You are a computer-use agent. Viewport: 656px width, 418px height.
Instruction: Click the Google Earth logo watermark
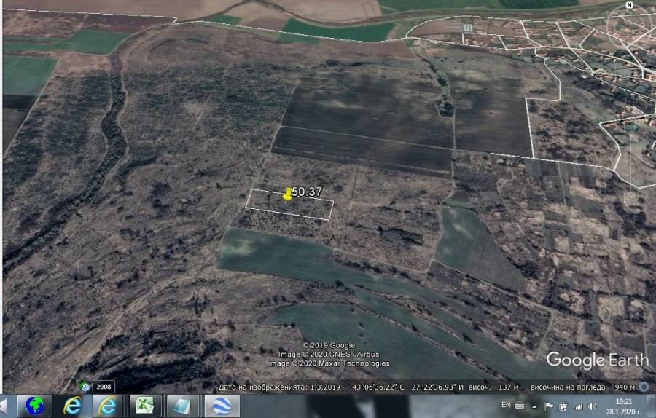pyautogui.click(x=596, y=360)
